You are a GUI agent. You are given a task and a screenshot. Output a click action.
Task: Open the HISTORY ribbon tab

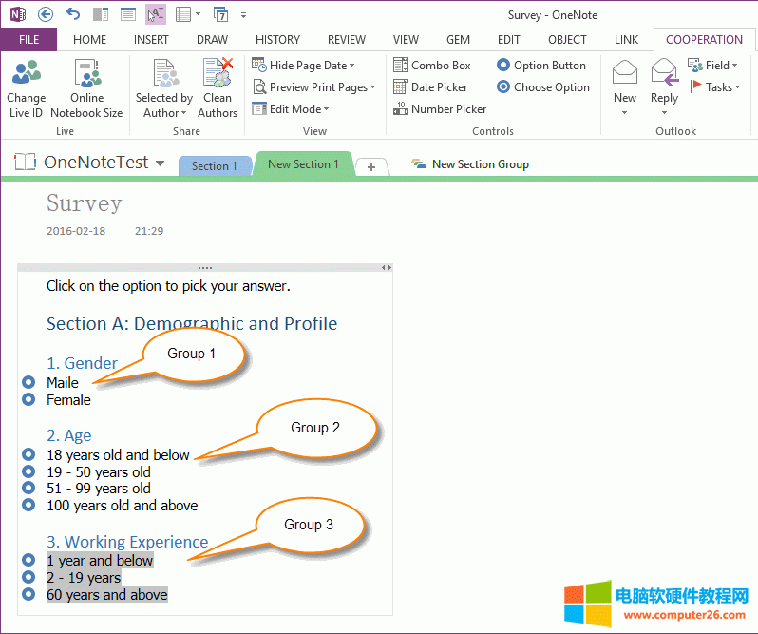coord(278,40)
